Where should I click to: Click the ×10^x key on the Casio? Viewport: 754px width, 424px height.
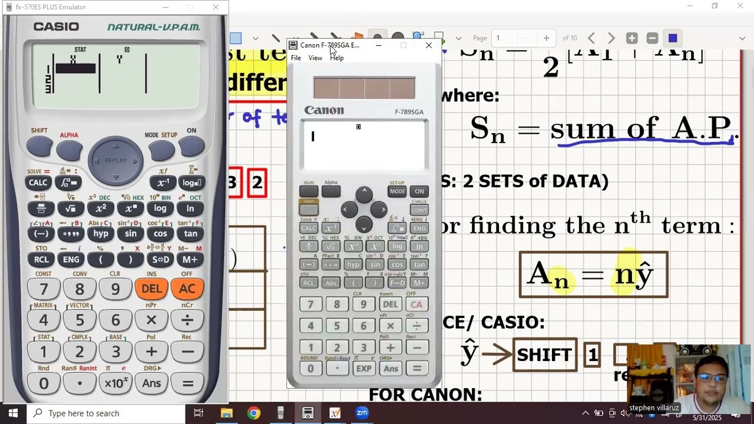point(115,384)
